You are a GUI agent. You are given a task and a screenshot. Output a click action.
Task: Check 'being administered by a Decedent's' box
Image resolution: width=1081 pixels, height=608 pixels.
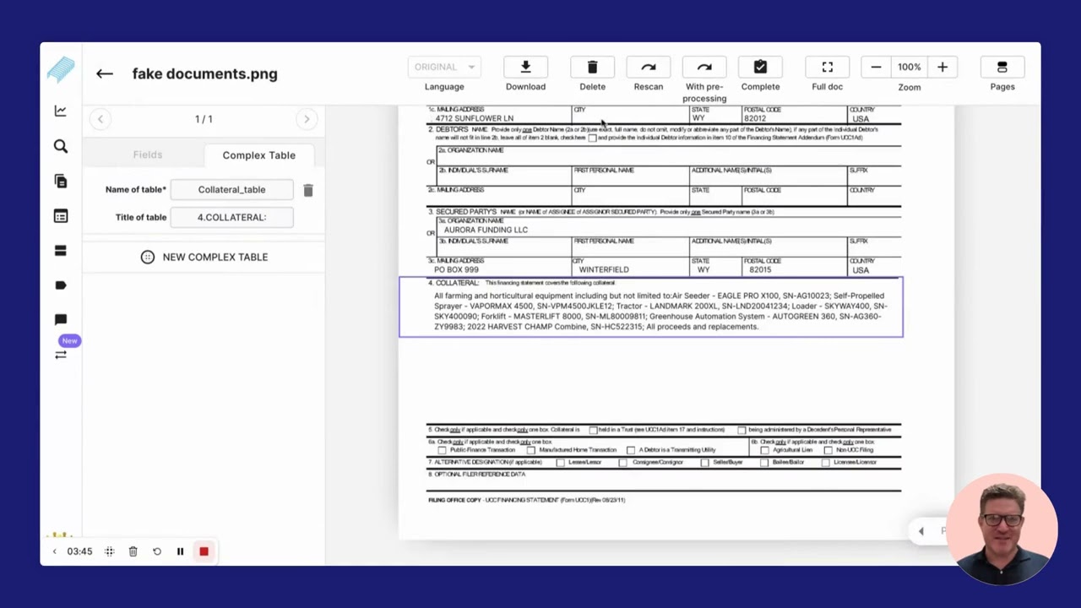pyautogui.click(x=741, y=430)
